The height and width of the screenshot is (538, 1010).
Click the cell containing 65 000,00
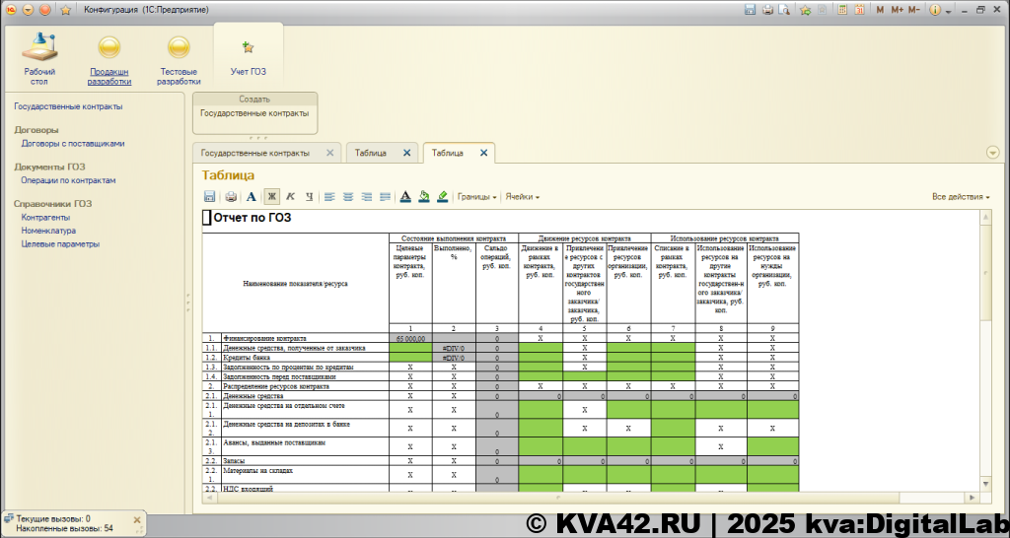click(409, 338)
